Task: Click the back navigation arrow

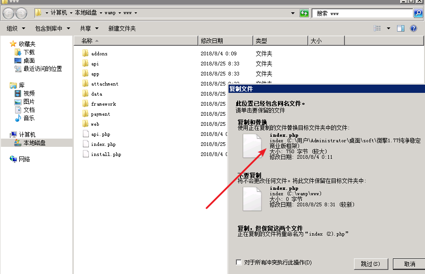Action: [8, 13]
